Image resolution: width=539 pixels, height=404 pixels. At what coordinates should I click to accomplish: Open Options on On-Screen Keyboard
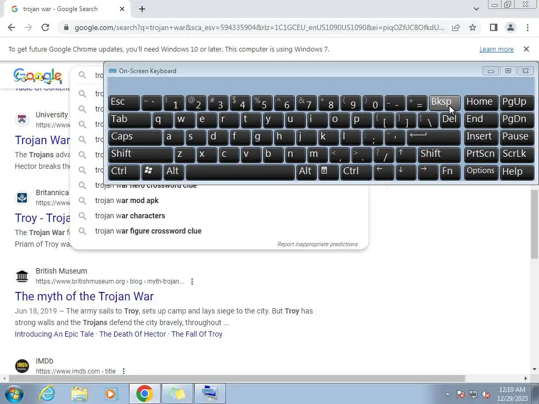click(481, 172)
